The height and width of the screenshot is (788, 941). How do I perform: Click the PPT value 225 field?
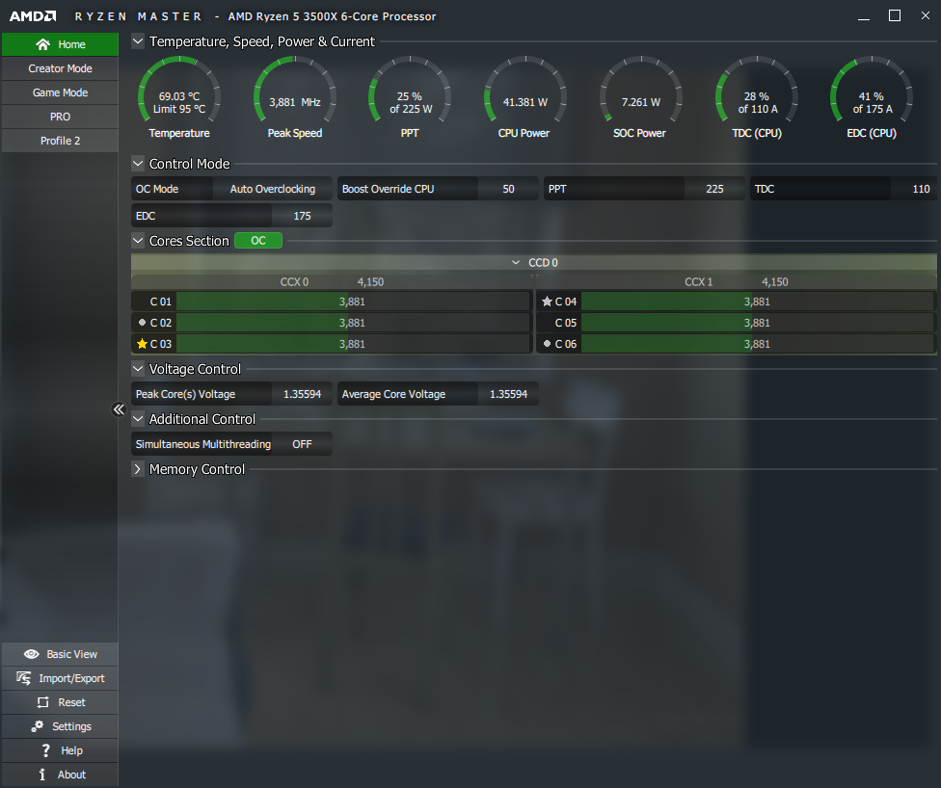tap(714, 189)
